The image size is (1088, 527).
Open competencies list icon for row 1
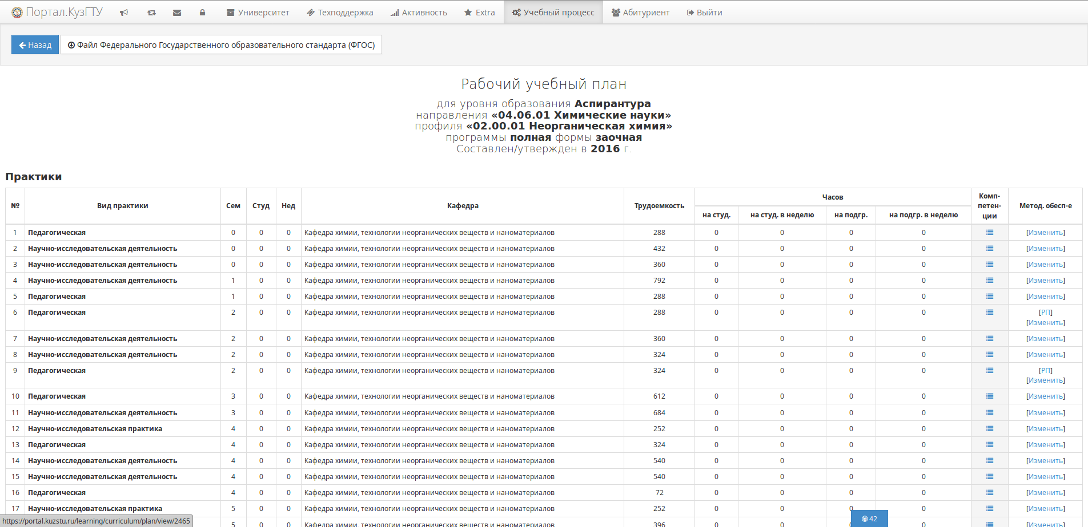(989, 233)
